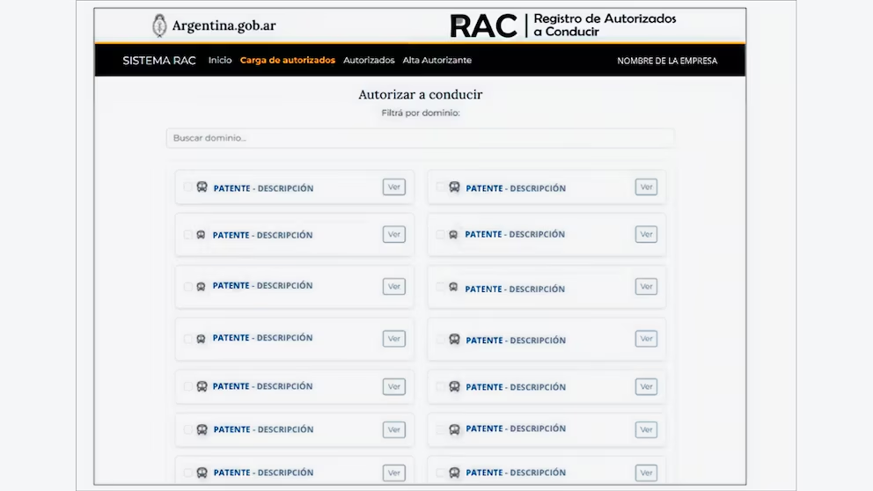Open Alta Autorizante from the navigation bar
Image resolution: width=873 pixels, height=491 pixels.
[x=436, y=61]
